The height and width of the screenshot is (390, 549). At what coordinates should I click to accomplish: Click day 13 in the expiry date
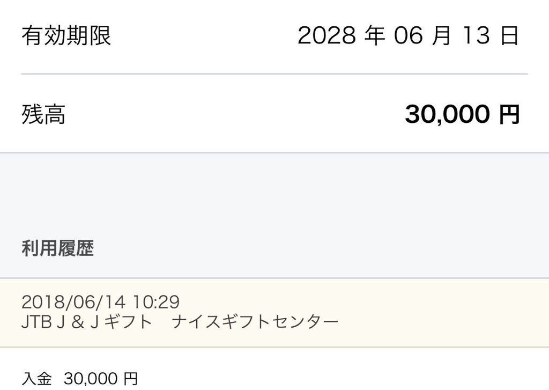click(475, 36)
